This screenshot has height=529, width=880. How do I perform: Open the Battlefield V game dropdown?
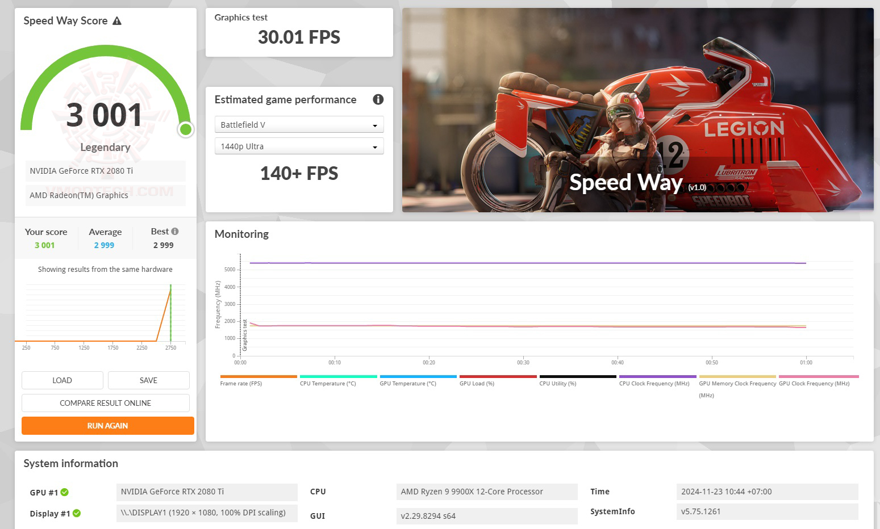pos(299,124)
